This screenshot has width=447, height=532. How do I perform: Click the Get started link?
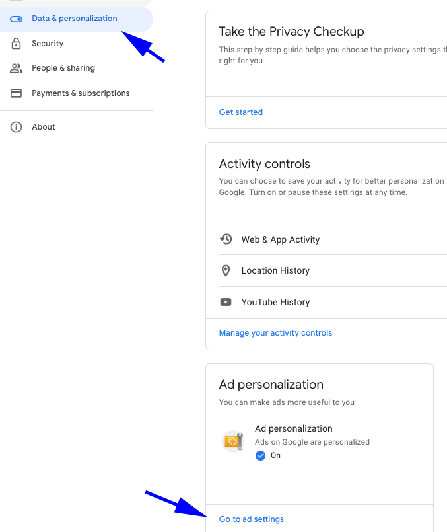241,112
